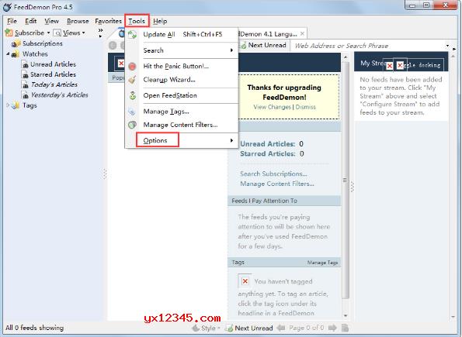462x337 pixels.
Task: Select Starred Articles in the tree
Action: (x=53, y=74)
